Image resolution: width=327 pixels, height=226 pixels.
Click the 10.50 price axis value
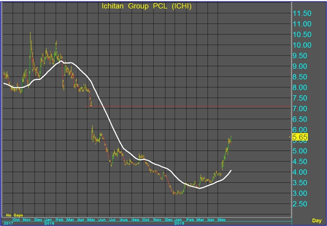[x=302, y=35]
